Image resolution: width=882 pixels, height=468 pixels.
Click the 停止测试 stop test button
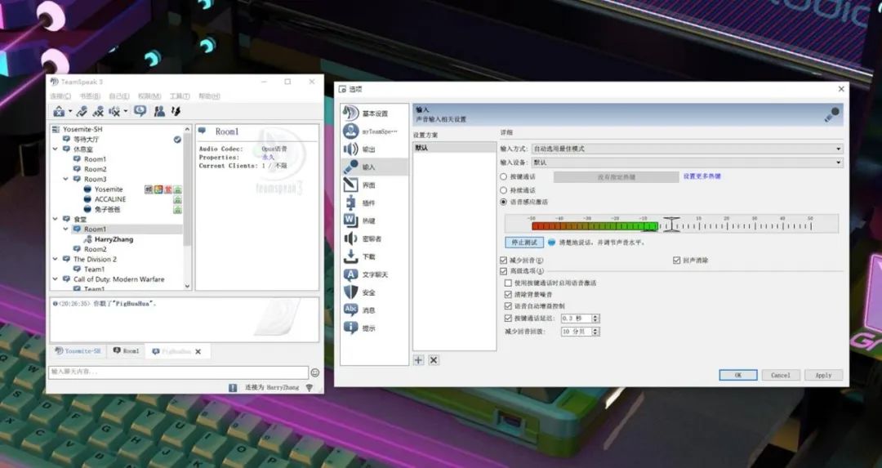pos(523,243)
